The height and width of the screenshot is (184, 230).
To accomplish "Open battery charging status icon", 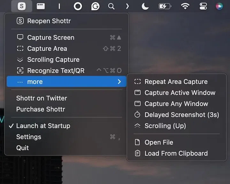I will (x=165, y=6).
